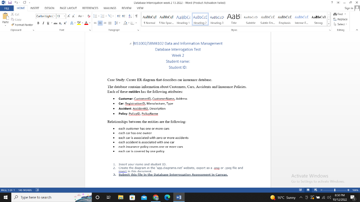Align text right
This screenshot has width=360, height=202.
click(105, 23)
